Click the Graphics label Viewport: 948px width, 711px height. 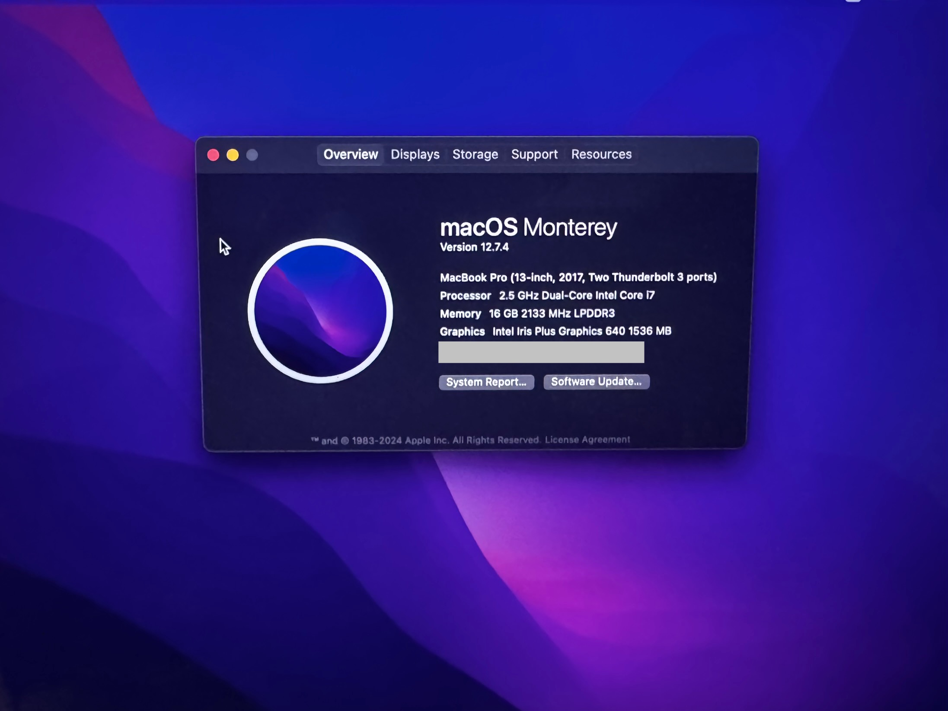pos(462,332)
